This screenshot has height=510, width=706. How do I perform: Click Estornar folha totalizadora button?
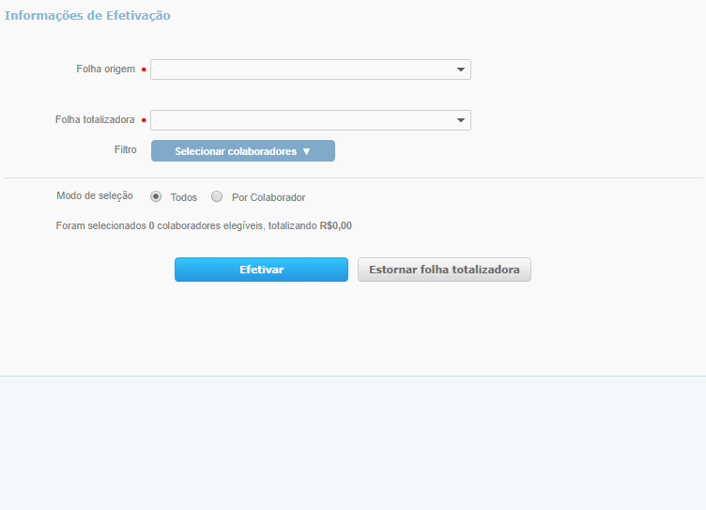pyautogui.click(x=444, y=270)
